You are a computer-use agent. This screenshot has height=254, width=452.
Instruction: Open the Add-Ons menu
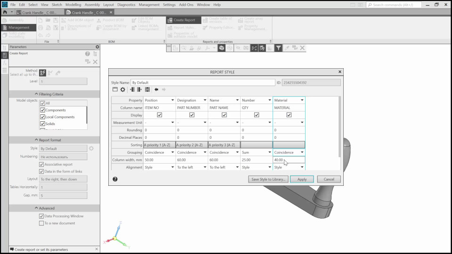point(186,5)
